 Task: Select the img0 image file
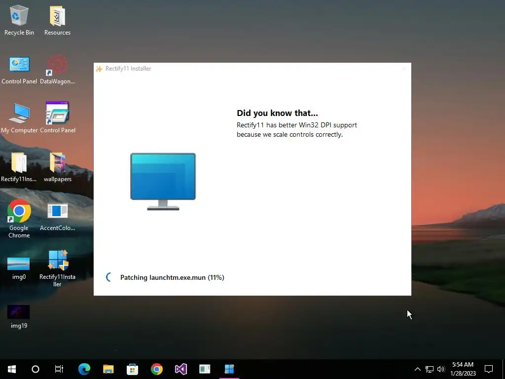pos(19,268)
